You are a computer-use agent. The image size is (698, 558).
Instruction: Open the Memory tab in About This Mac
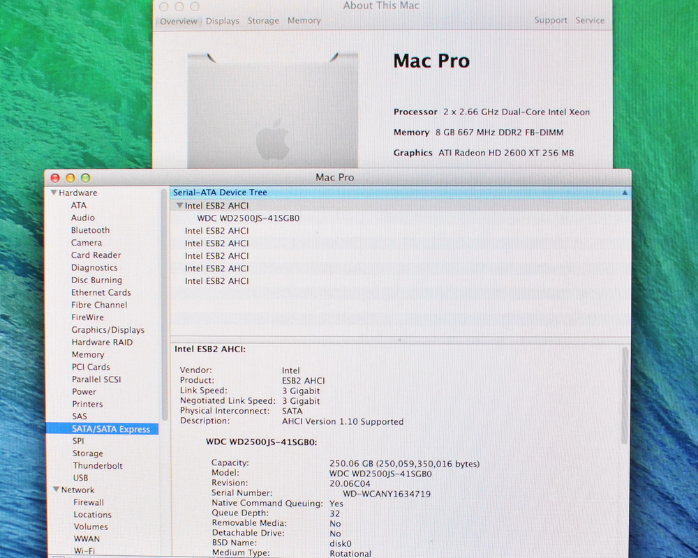[x=304, y=20]
